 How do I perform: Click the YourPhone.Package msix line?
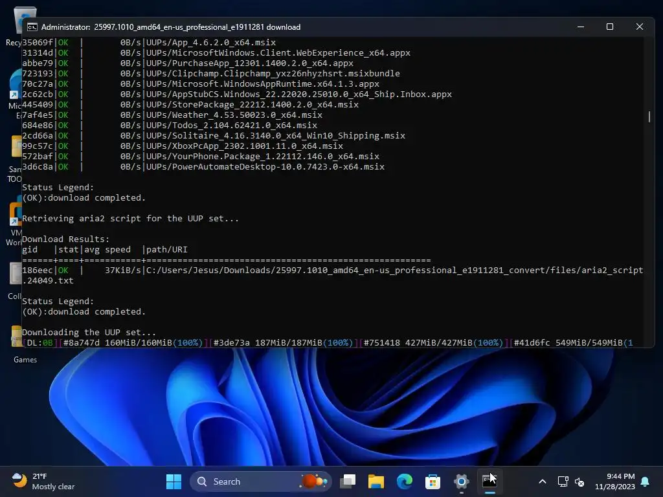pos(201,157)
